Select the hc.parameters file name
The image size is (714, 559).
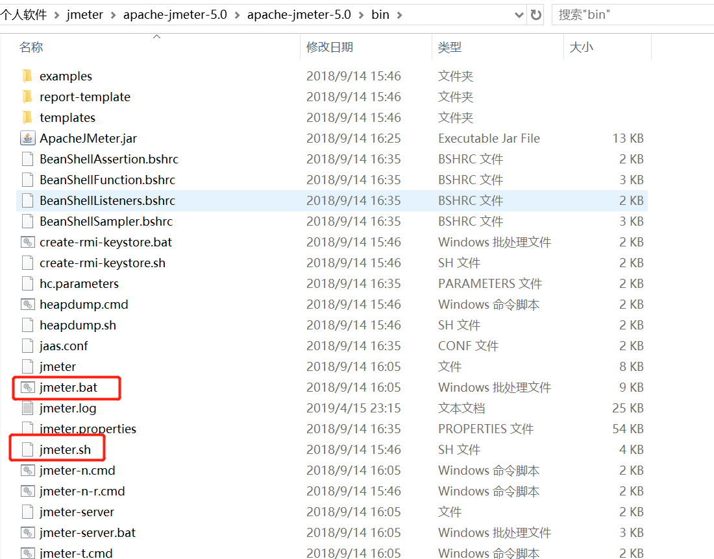click(x=79, y=284)
